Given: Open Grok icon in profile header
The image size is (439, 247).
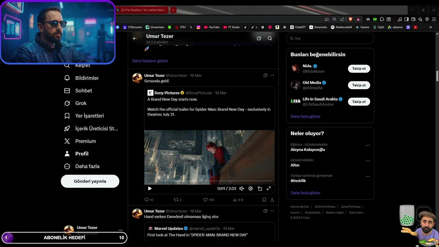Looking at the screenshot, I should pyautogui.click(x=259, y=38).
